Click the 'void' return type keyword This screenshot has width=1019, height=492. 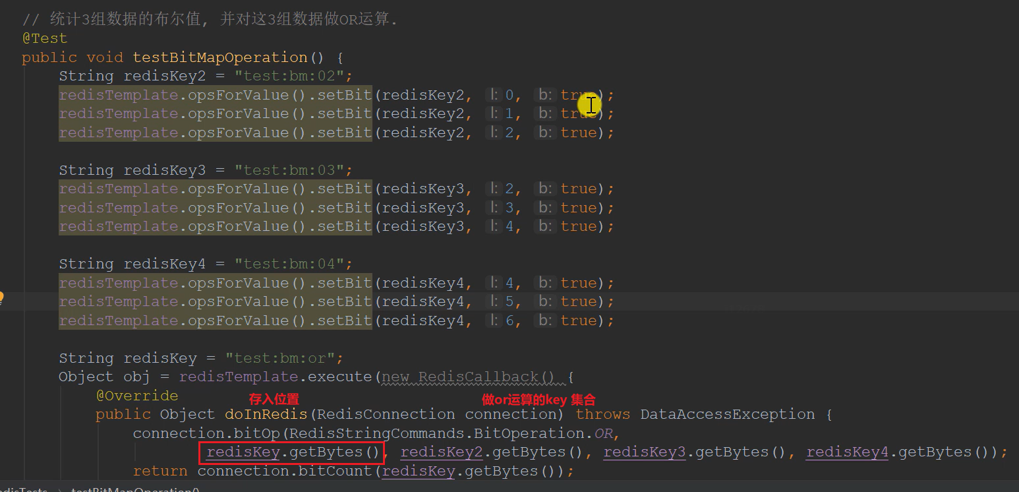(x=105, y=57)
